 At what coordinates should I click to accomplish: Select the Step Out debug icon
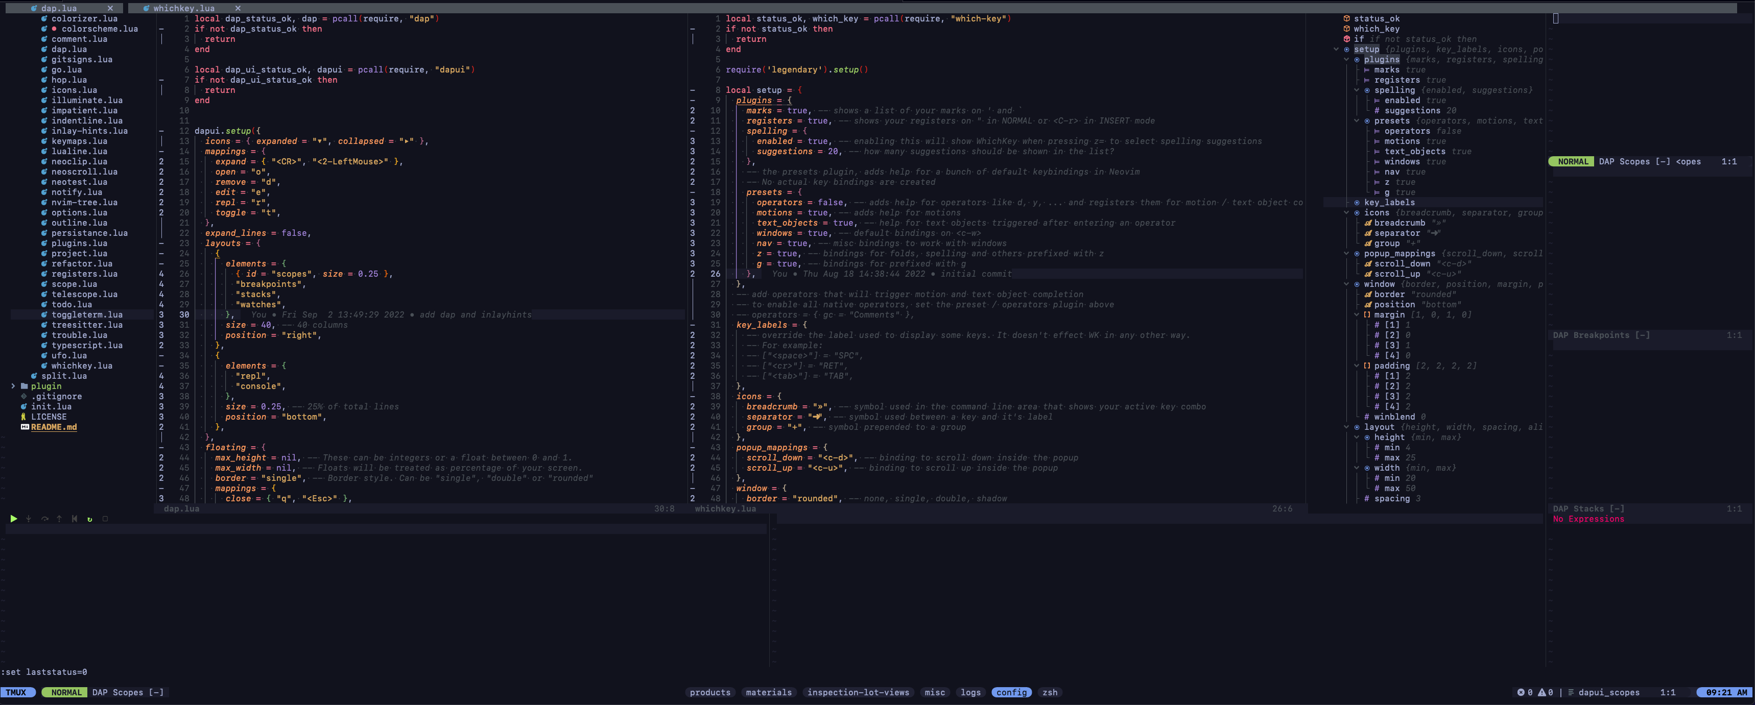tap(59, 518)
